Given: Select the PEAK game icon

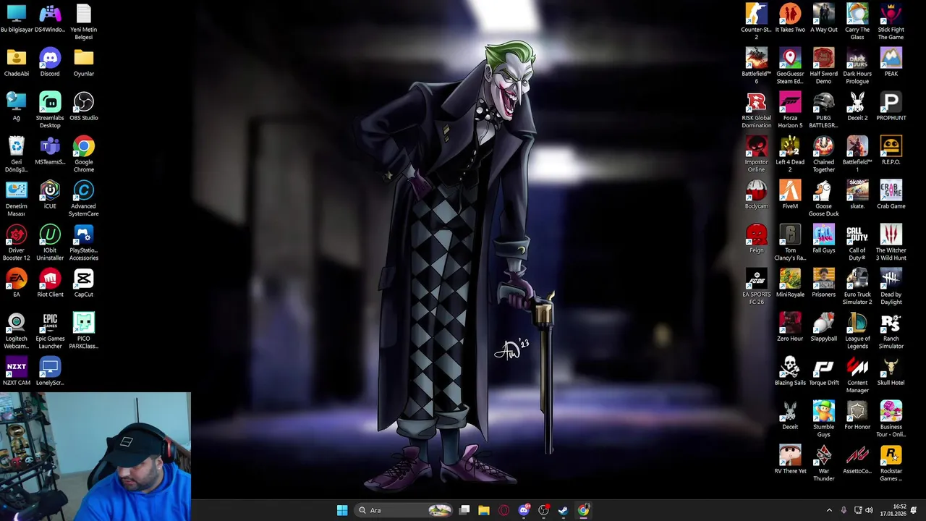Looking at the screenshot, I should click(x=891, y=63).
